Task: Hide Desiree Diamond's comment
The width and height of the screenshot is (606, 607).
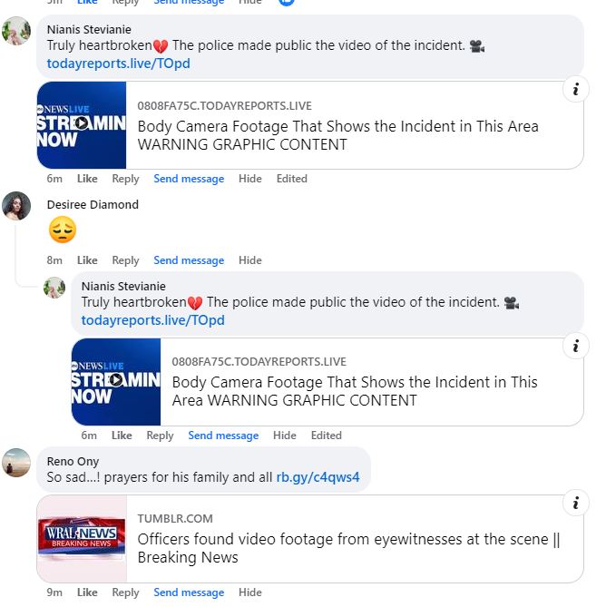Action: [250, 260]
